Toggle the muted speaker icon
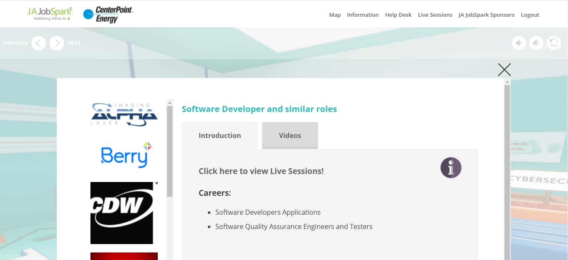Image resolution: width=568 pixels, height=260 pixels. 536,43
